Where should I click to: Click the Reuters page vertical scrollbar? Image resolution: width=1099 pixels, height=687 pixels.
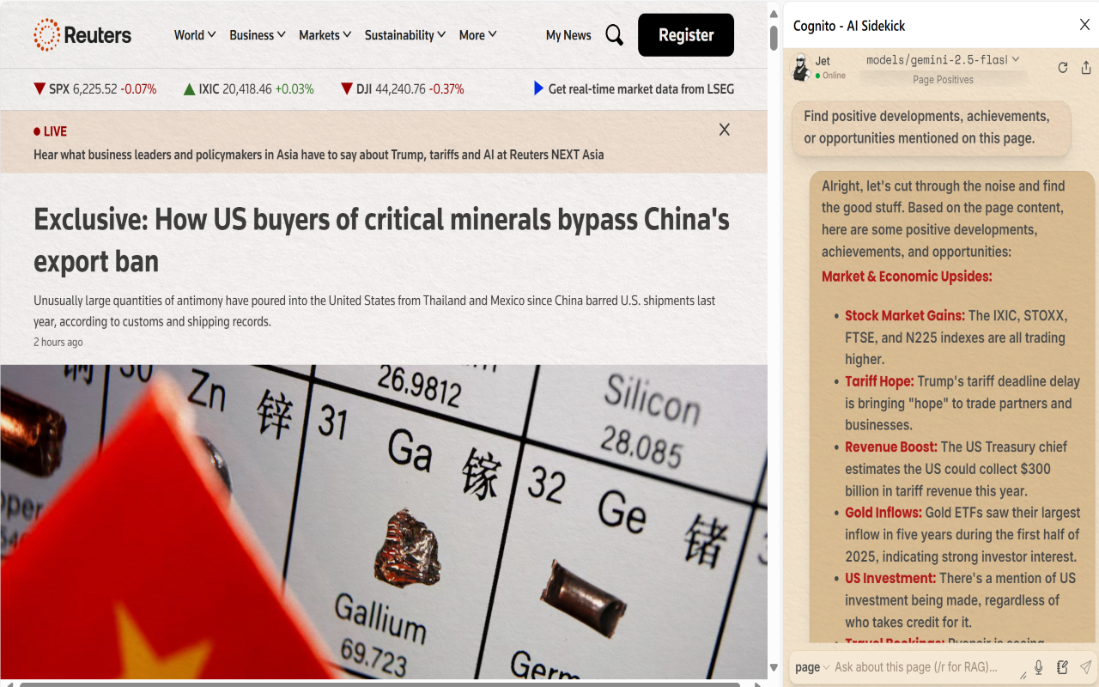point(774,38)
